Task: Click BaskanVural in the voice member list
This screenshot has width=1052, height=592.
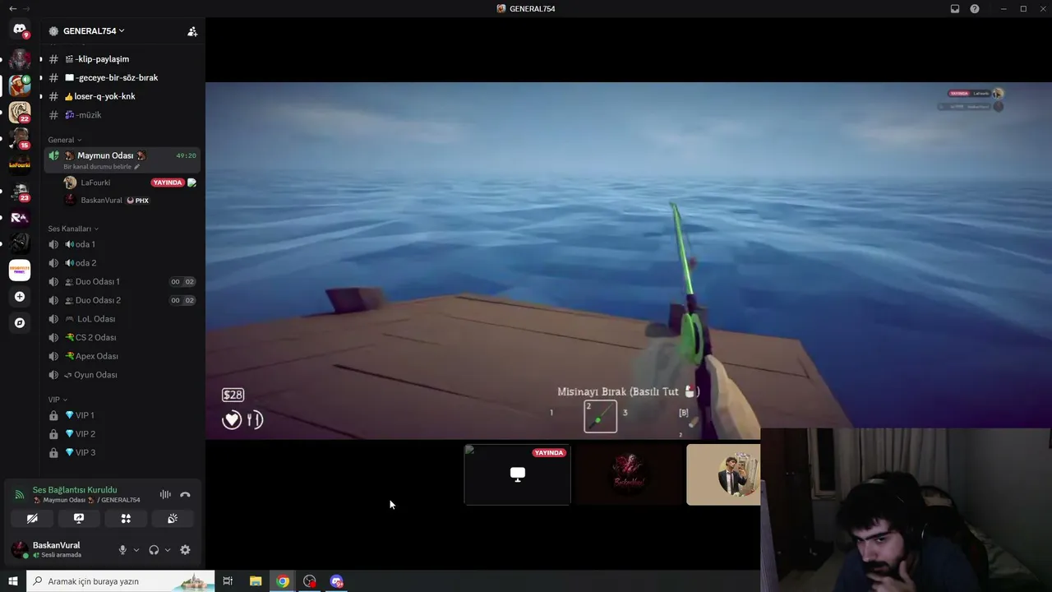Action: 130,200
